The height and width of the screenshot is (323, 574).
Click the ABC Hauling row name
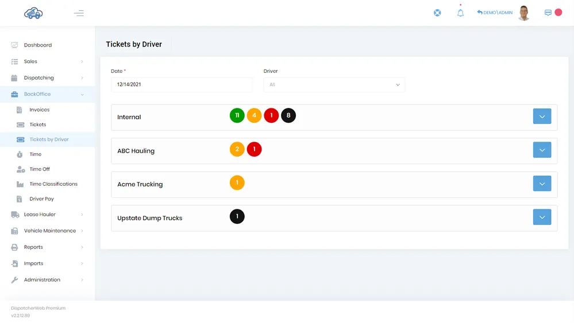(136, 151)
